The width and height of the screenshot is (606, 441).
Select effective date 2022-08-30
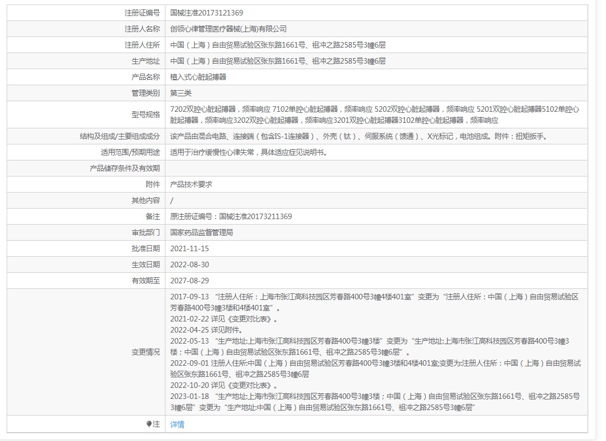point(189,264)
